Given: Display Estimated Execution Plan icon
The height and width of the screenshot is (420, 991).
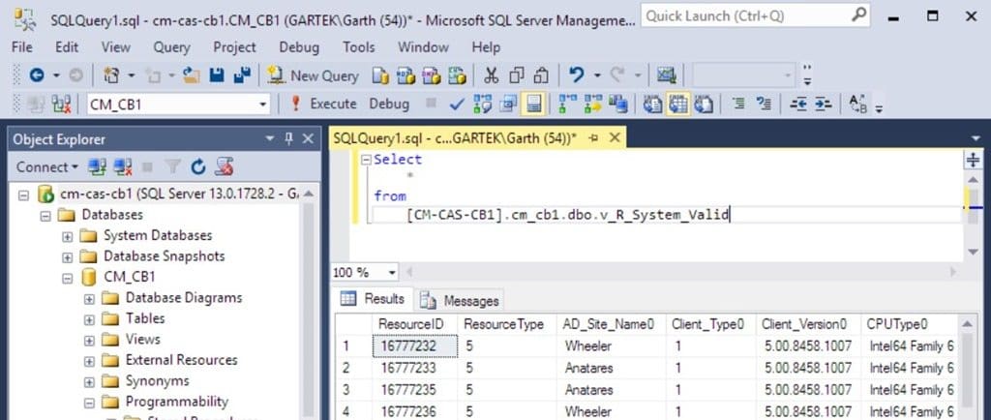Looking at the screenshot, I should coord(483,105).
